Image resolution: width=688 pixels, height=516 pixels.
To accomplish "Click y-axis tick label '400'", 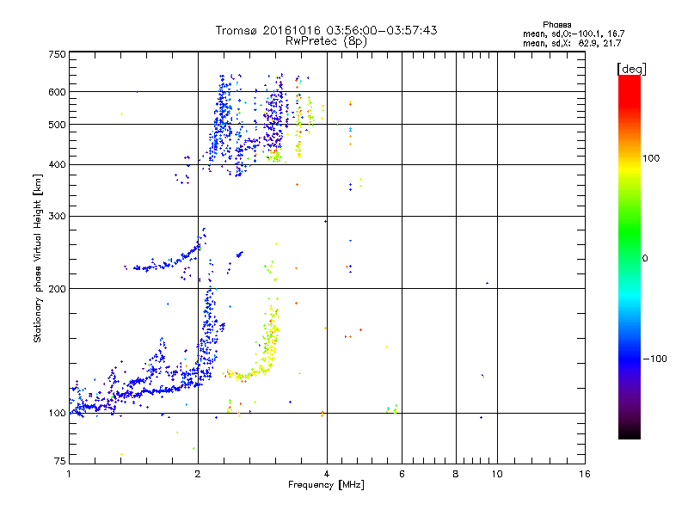I will tap(57, 165).
